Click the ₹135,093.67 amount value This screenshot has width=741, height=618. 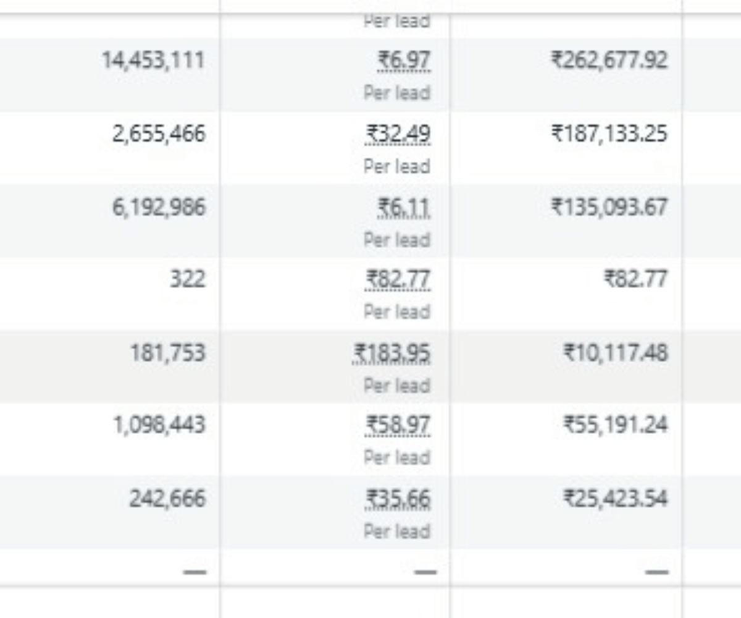[x=609, y=207]
